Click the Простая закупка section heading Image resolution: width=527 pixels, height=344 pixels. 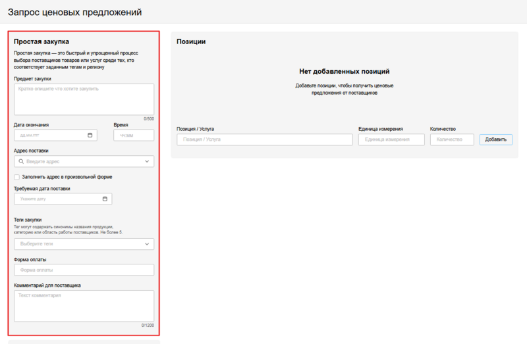(42, 41)
